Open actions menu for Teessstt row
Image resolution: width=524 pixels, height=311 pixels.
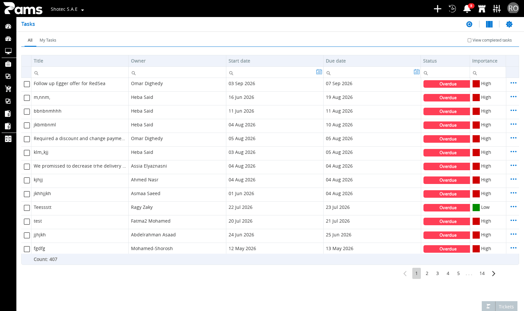513,207
